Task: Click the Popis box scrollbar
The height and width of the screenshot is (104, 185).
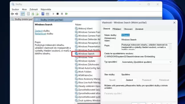Action: tap(170, 47)
